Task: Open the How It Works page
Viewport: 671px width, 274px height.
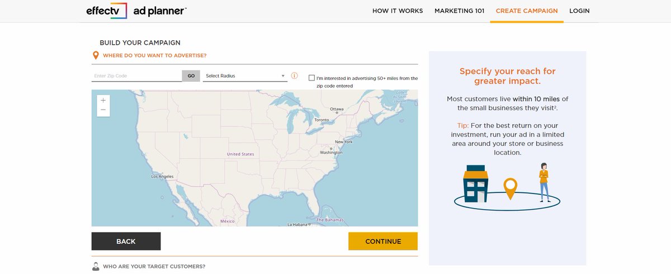Action: 398,11
